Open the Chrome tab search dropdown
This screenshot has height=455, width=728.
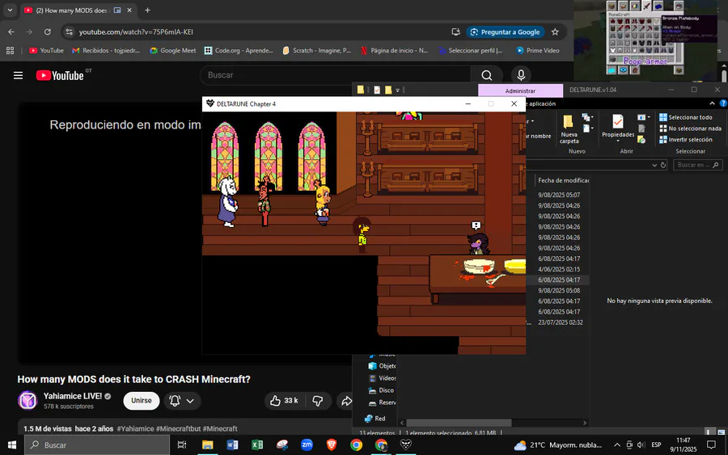tap(10, 11)
